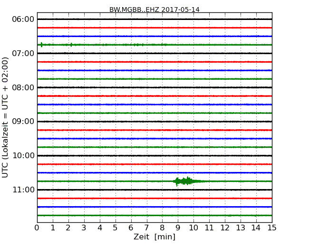Select the y-axis label UTC (Lokalzeit = UTC + 02:00)

[x=5, y=118]
